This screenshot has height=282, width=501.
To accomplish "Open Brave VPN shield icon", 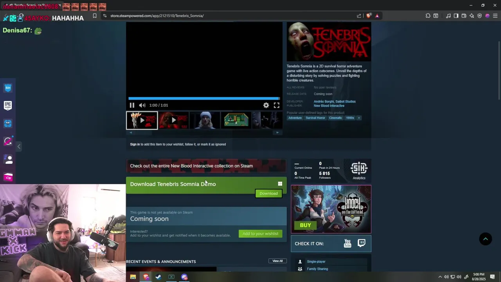I will 479,16.
